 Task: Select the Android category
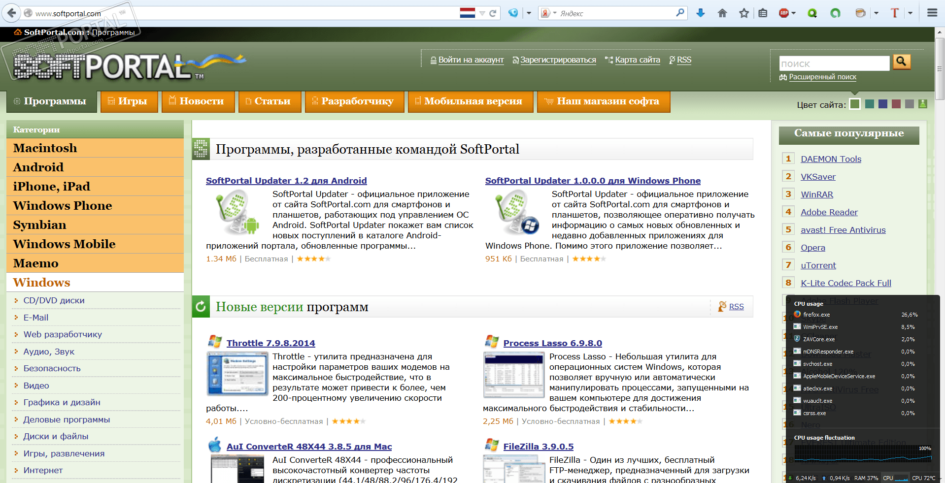(x=95, y=167)
